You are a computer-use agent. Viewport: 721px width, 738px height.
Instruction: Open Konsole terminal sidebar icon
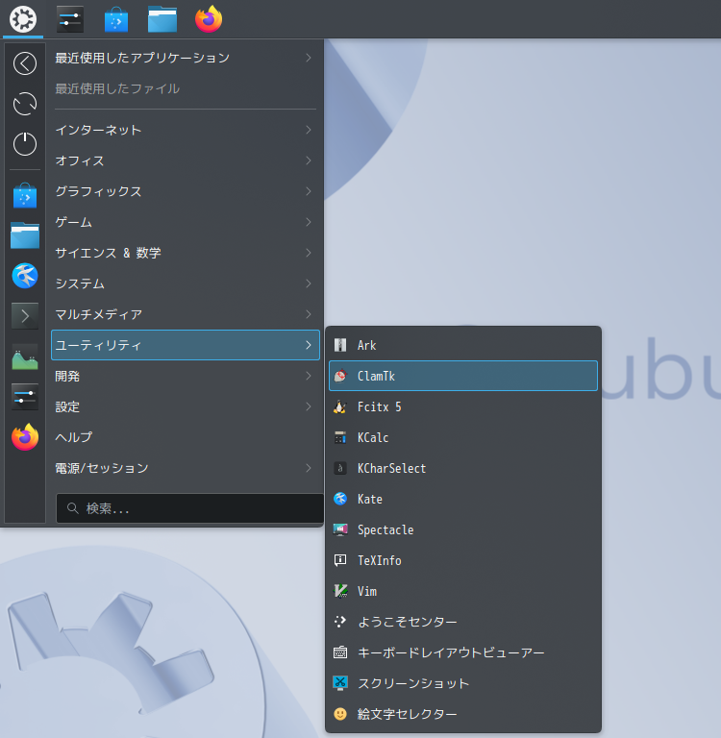[x=25, y=316]
